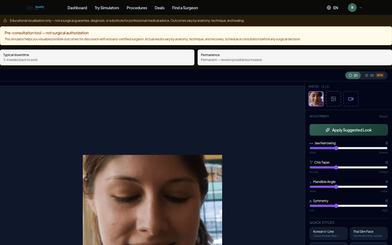Click the Chin Taper triangle icon
The height and width of the screenshot is (245, 392).
coord(311,162)
